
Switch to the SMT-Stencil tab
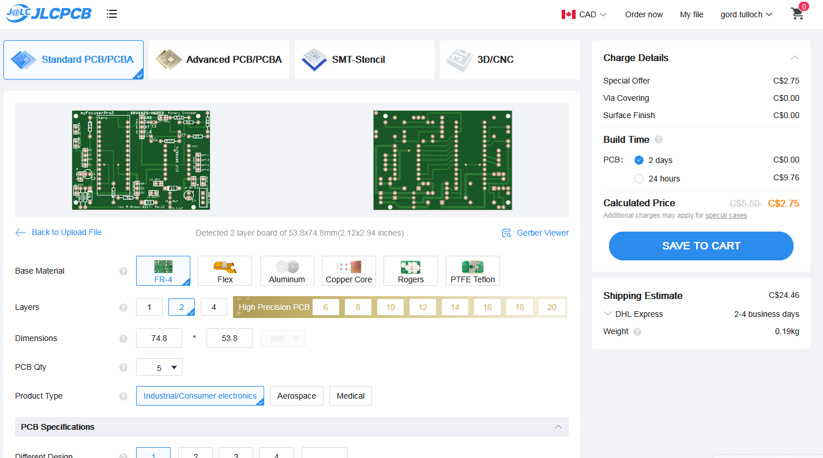coord(364,59)
